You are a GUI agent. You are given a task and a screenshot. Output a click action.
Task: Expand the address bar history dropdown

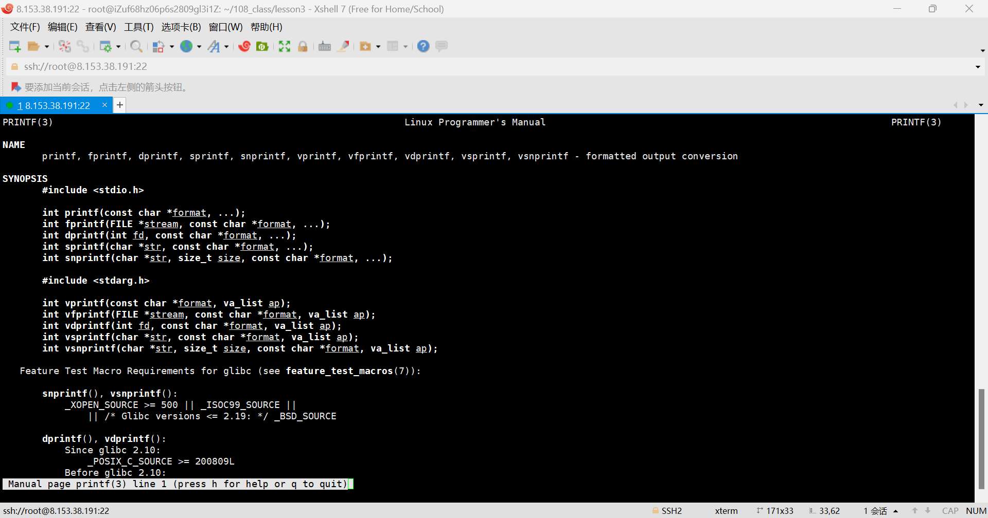tap(978, 67)
